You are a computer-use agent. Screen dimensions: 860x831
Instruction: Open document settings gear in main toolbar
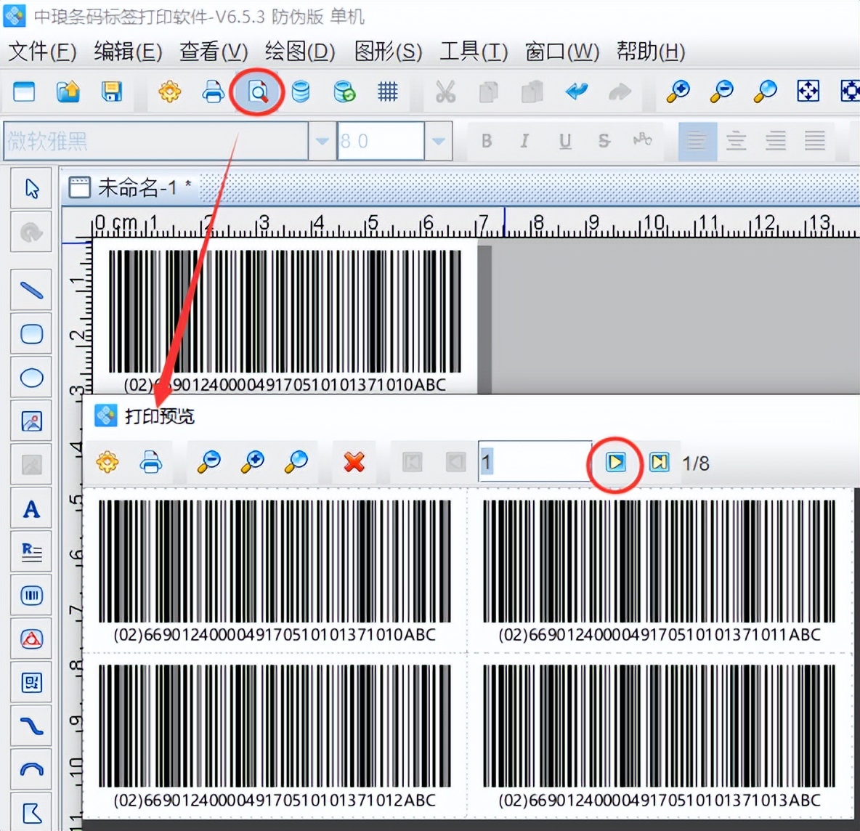[x=170, y=92]
